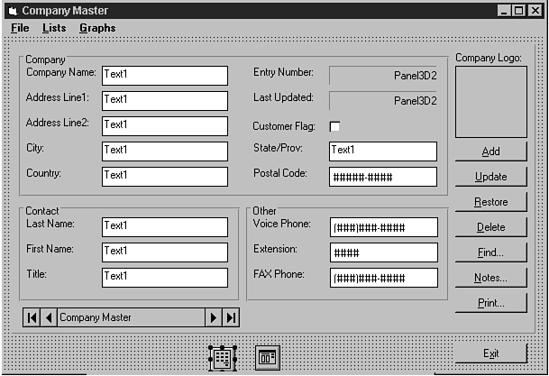Open the File menu

click(x=20, y=28)
